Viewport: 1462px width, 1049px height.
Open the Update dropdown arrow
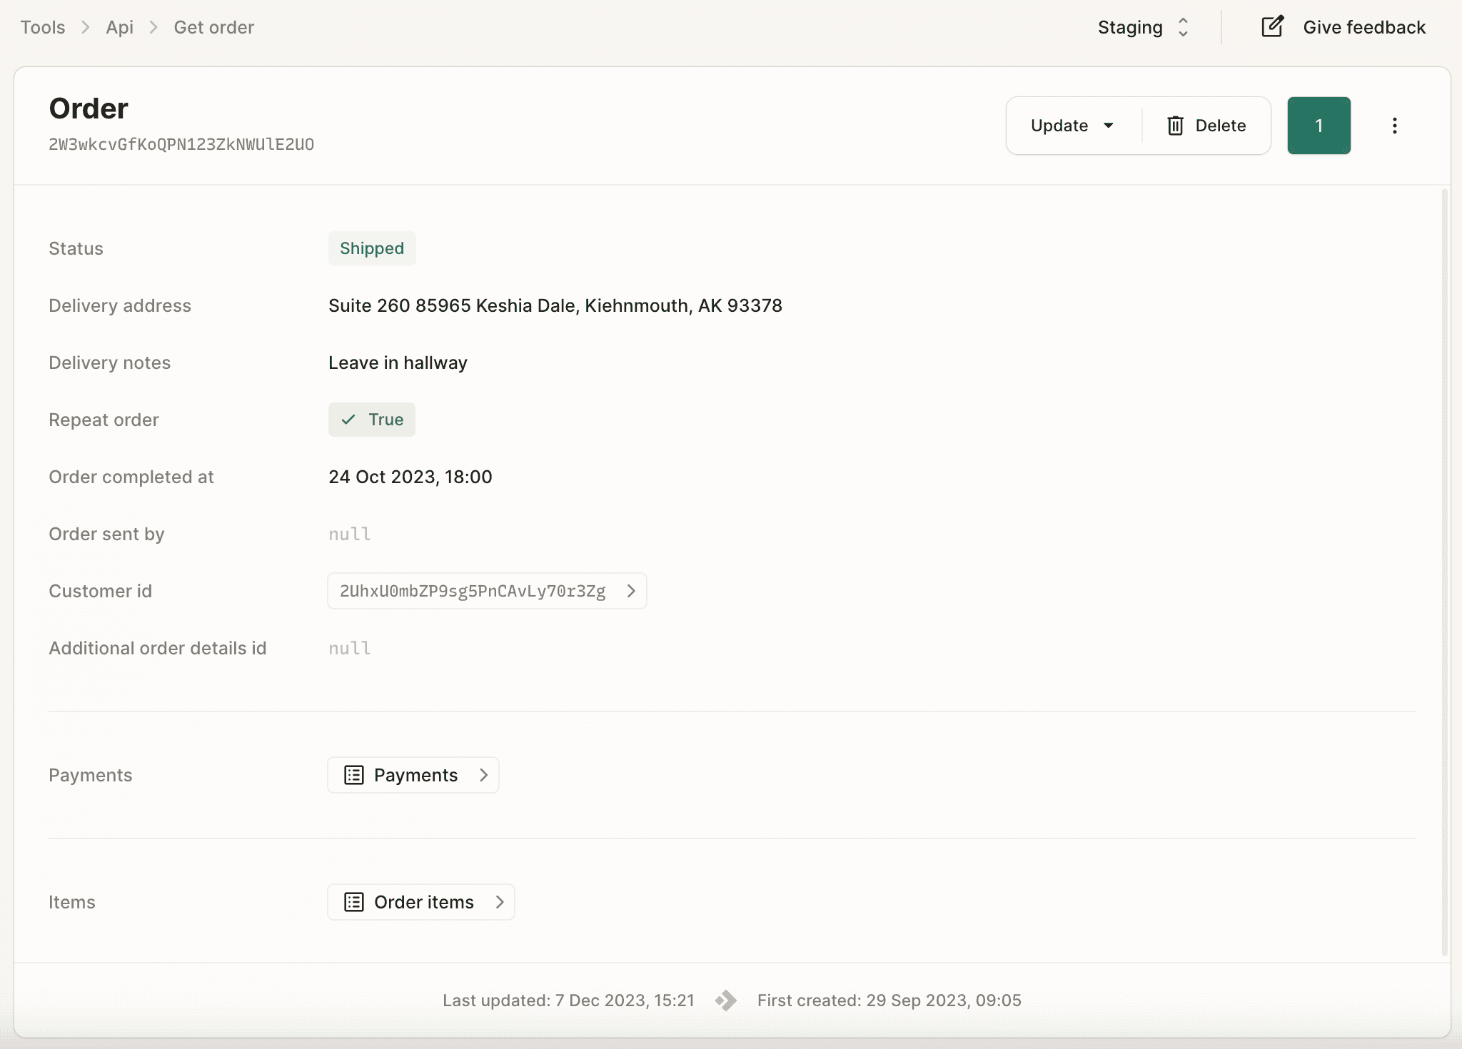[x=1109, y=125]
